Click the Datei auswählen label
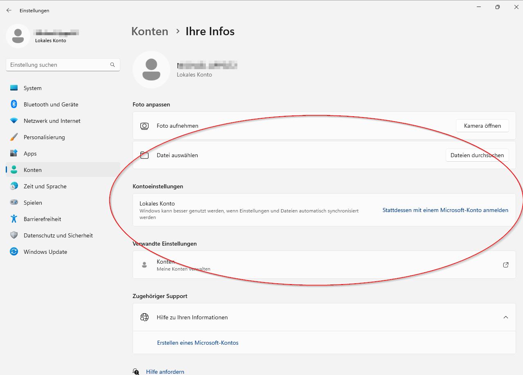Screen dimensions: 523x375 tap(177, 155)
